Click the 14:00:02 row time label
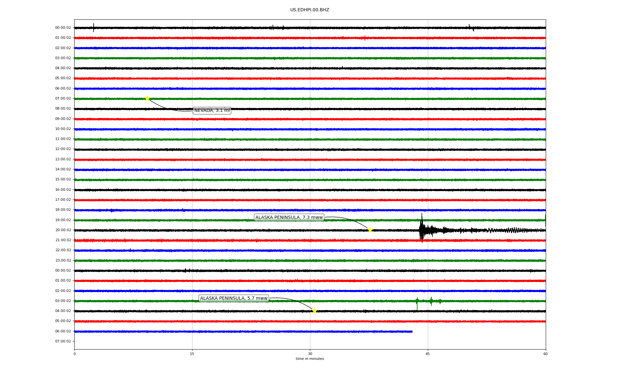 coord(63,169)
